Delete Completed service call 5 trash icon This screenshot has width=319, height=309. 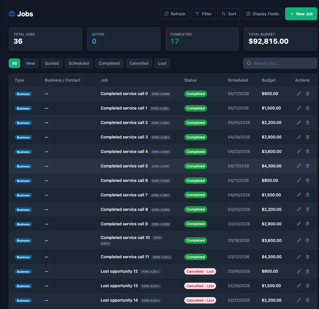coord(307,166)
